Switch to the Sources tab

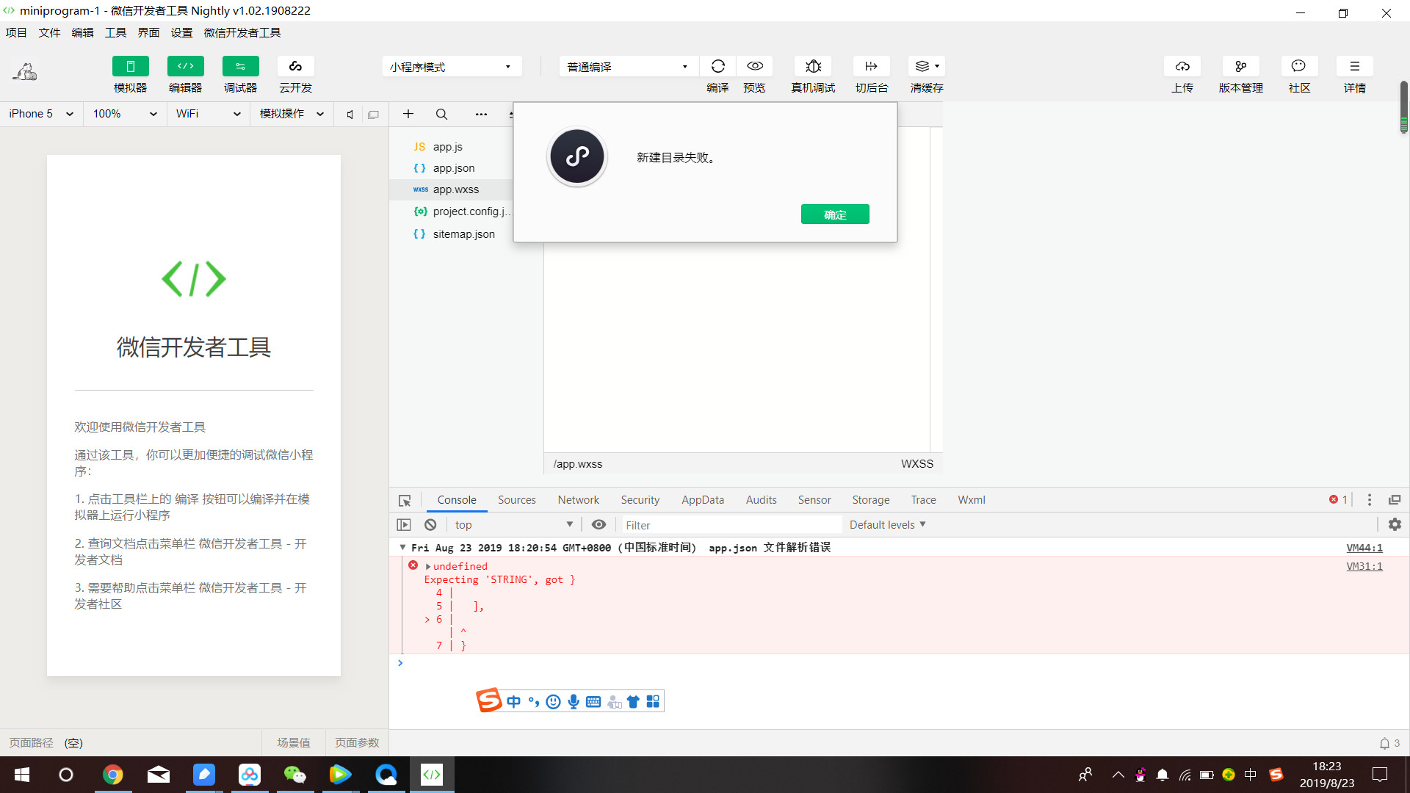click(x=517, y=500)
